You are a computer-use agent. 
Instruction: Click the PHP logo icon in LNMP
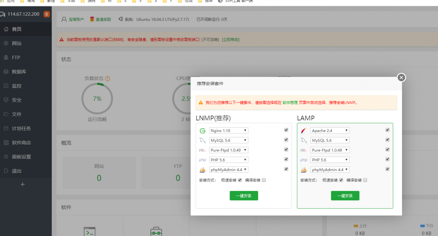pos(203,160)
